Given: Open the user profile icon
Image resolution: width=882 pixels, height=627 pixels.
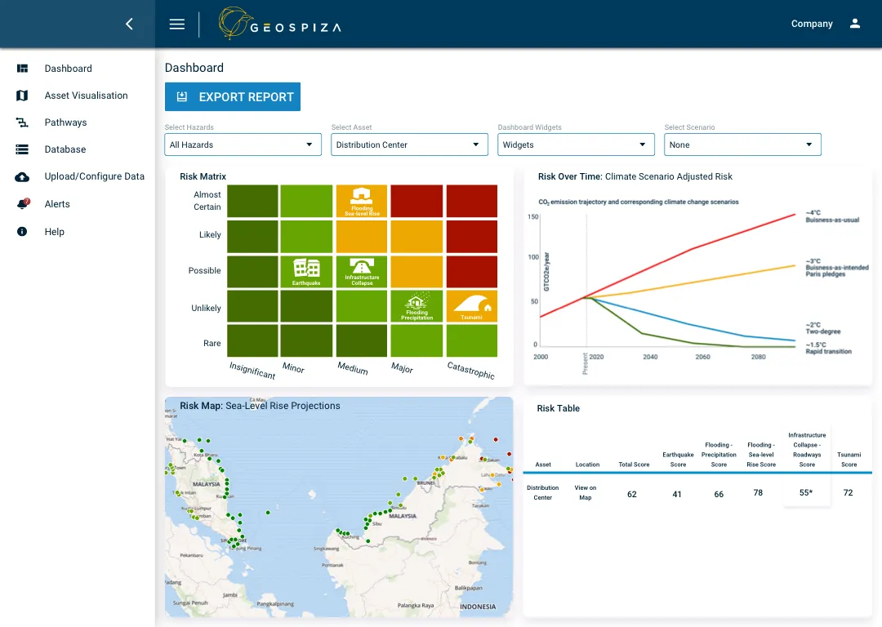Looking at the screenshot, I should 855,24.
